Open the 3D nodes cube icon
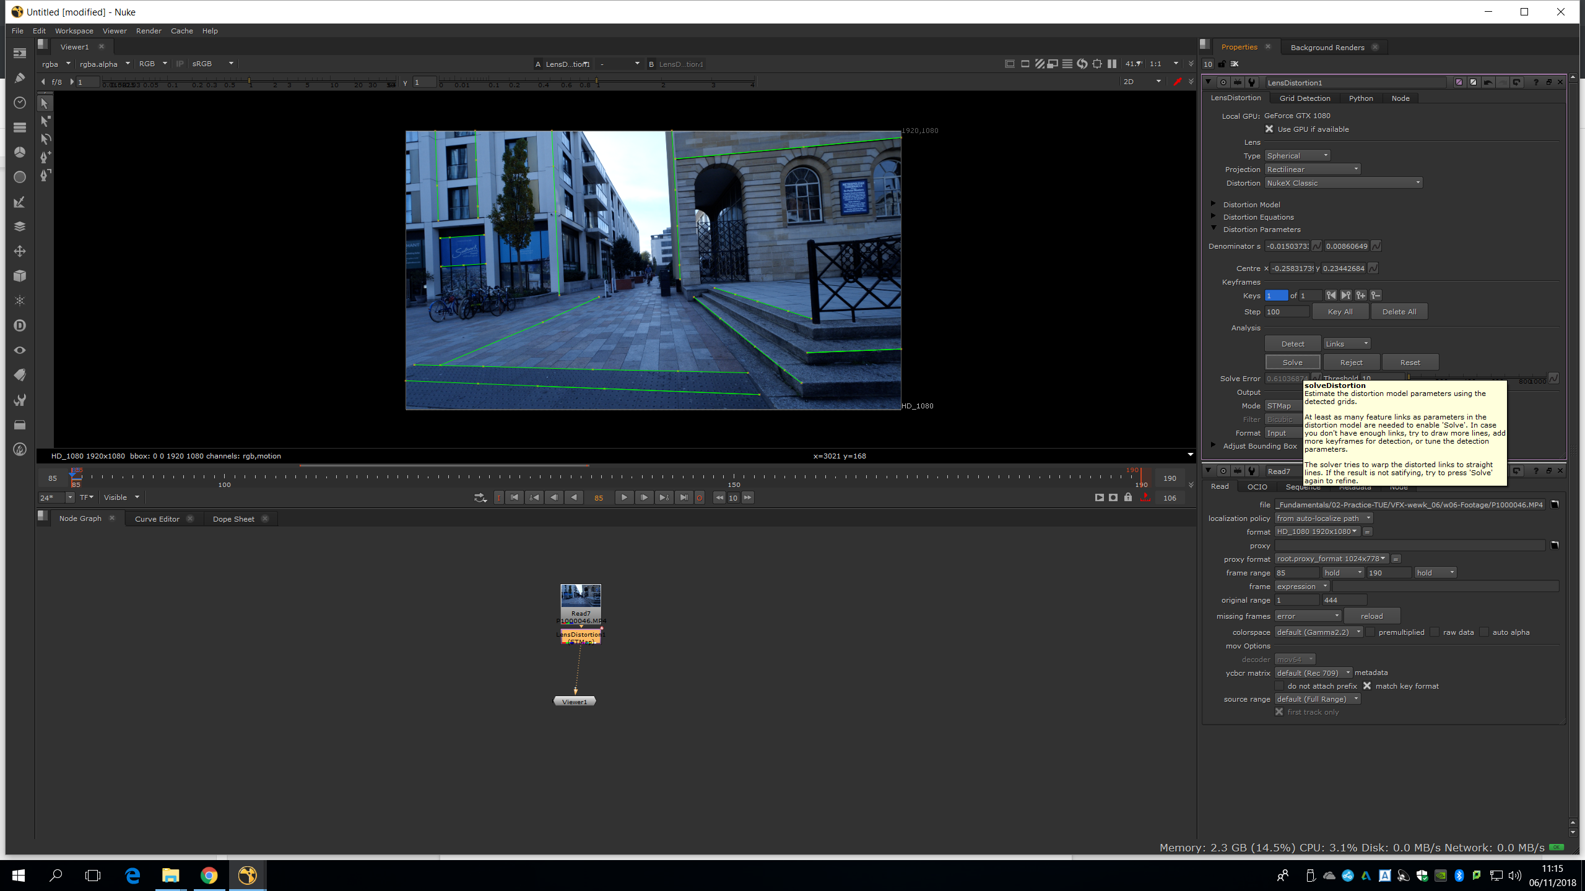This screenshot has height=891, width=1585. (x=19, y=276)
